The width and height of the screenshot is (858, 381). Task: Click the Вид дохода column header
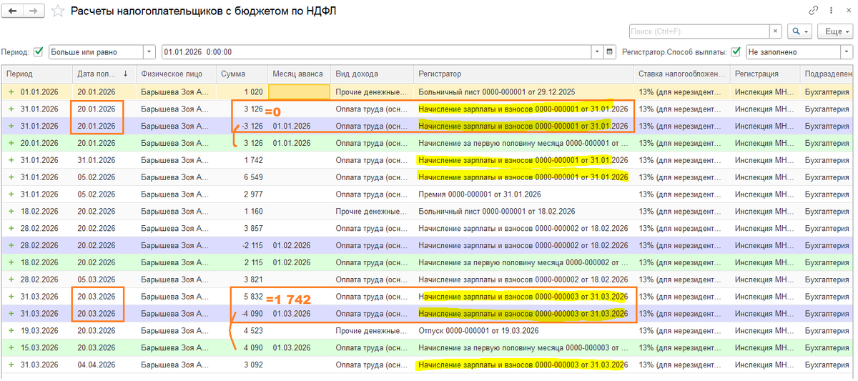pos(372,74)
